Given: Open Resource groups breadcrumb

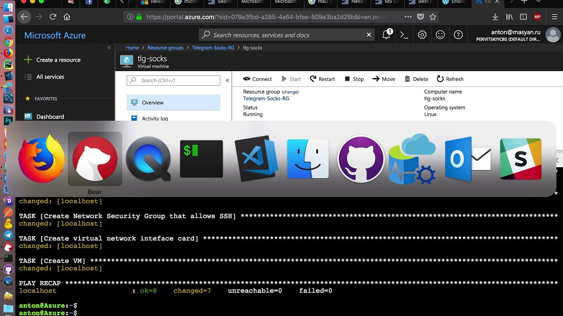Looking at the screenshot, I should point(165,48).
